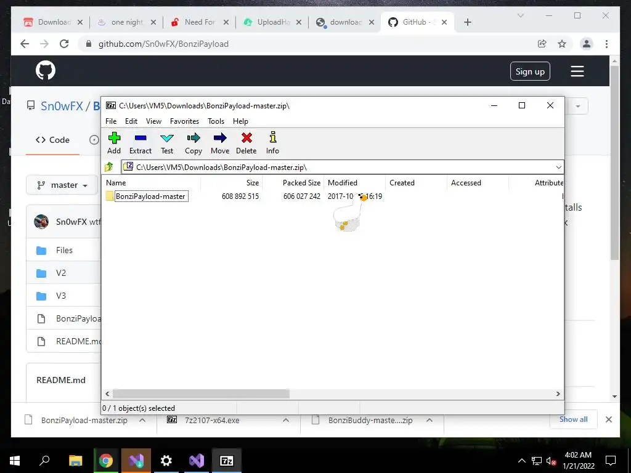
Task: Click the Delete toolbar icon
Action: [x=246, y=143]
